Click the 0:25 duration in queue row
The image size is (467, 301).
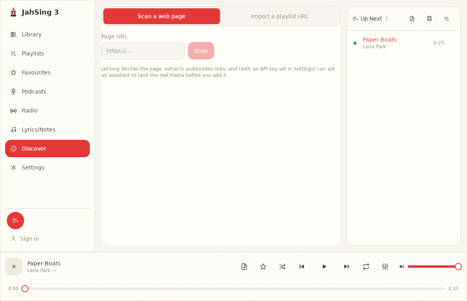[439, 43]
